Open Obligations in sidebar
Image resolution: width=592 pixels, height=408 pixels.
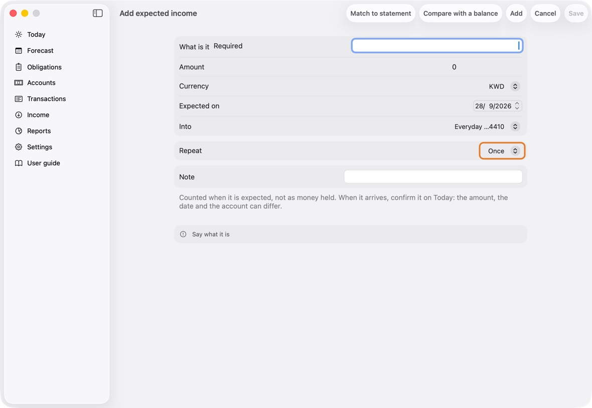point(44,67)
